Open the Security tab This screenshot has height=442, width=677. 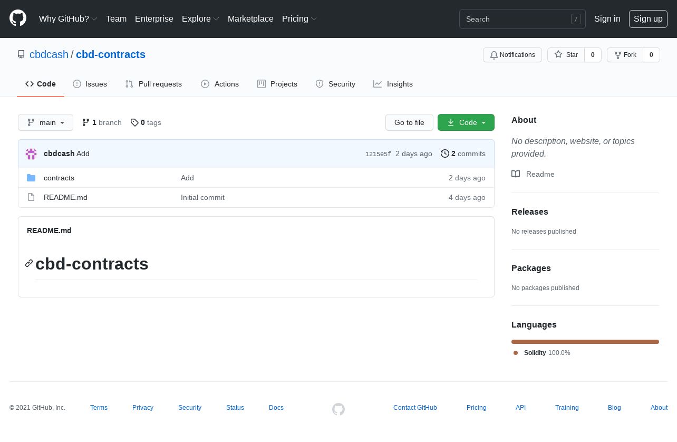pos(335,84)
